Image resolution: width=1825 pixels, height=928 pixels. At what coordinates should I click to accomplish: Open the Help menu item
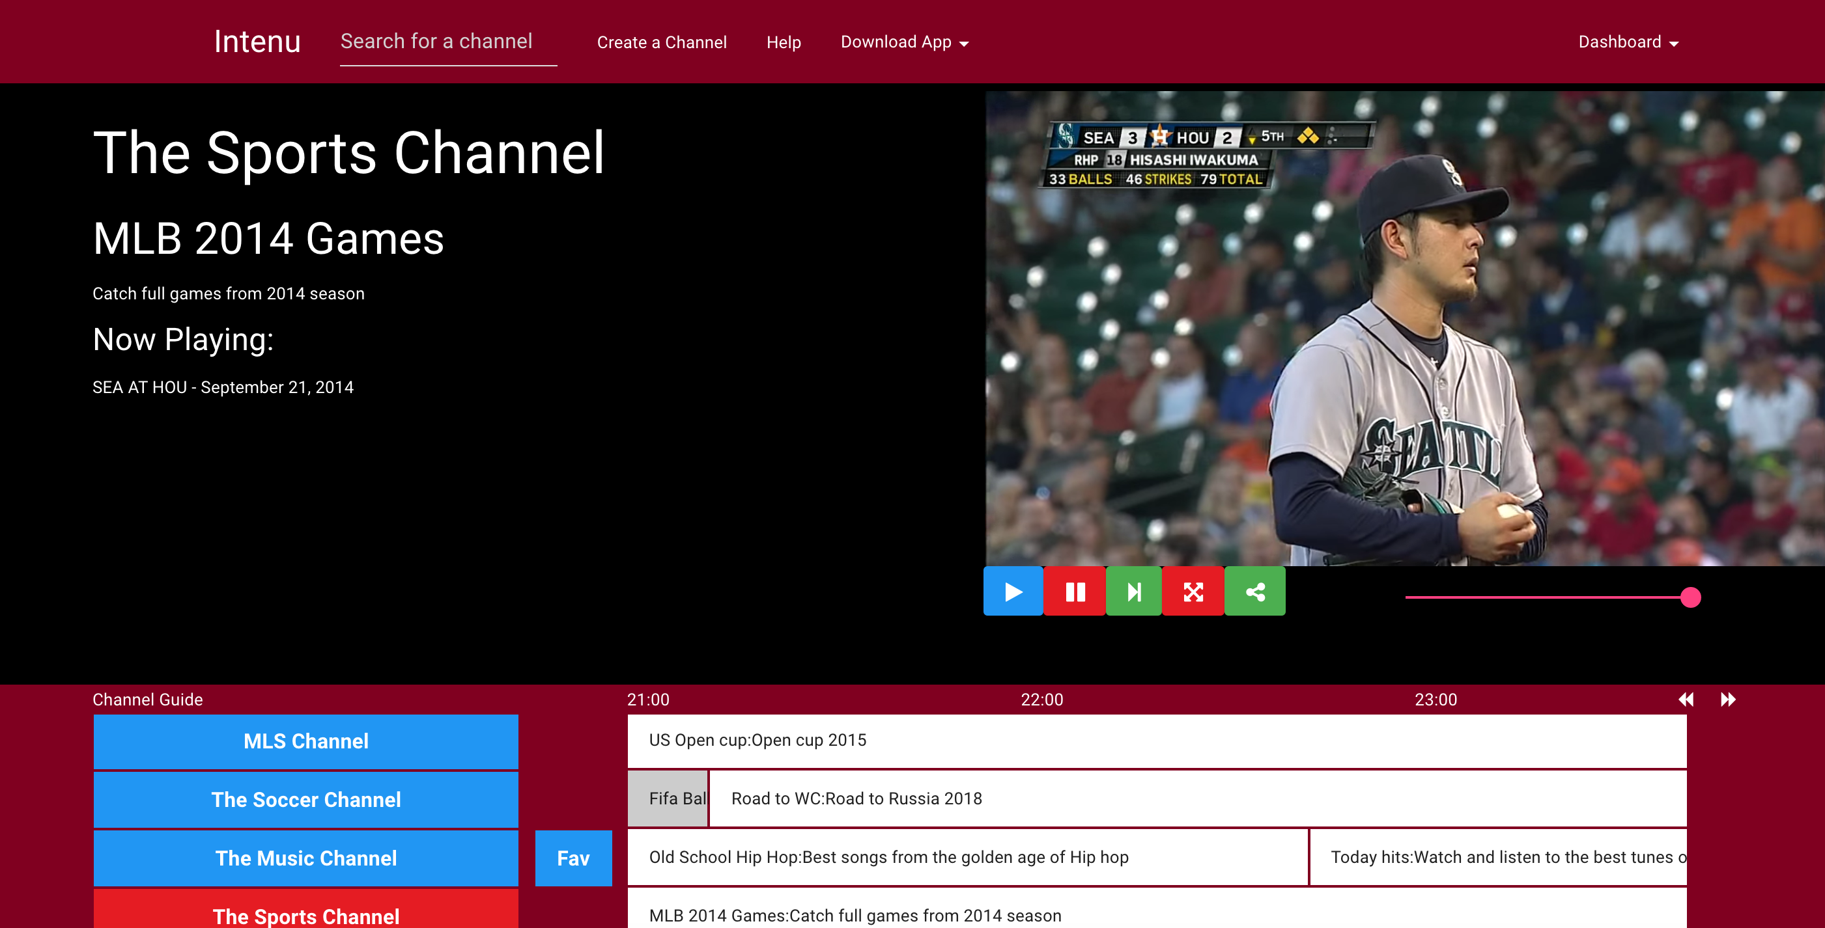[784, 42]
